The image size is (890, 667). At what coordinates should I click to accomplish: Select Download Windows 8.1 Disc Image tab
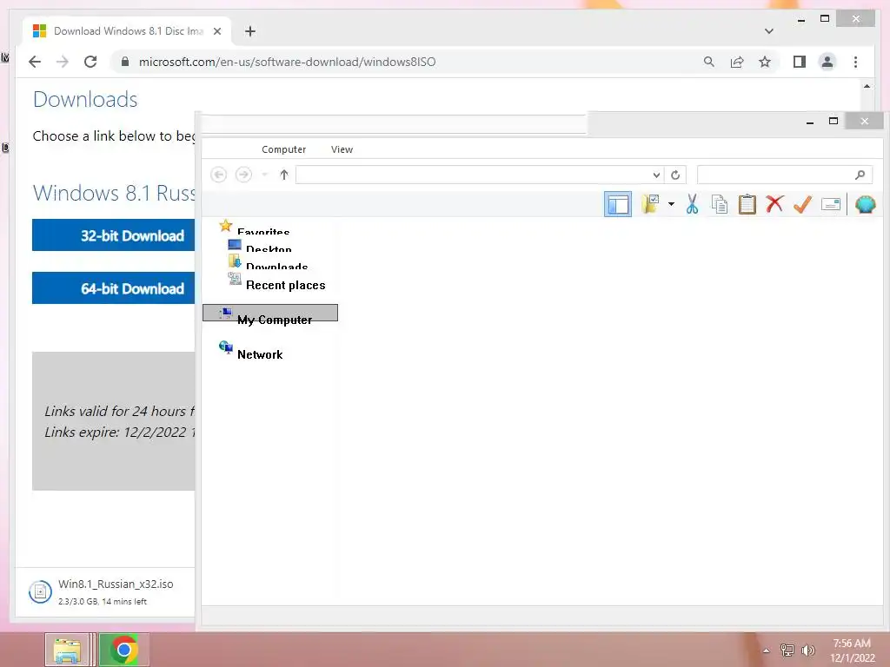pos(128,31)
